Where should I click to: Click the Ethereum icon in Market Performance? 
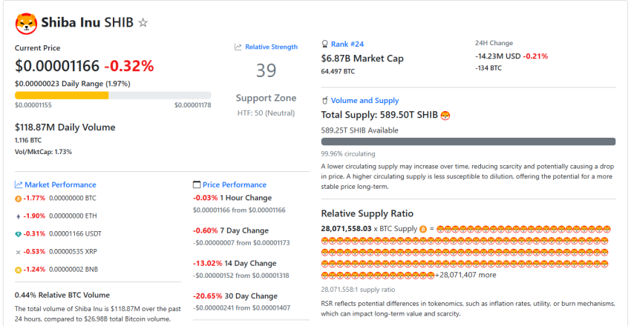(19, 216)
